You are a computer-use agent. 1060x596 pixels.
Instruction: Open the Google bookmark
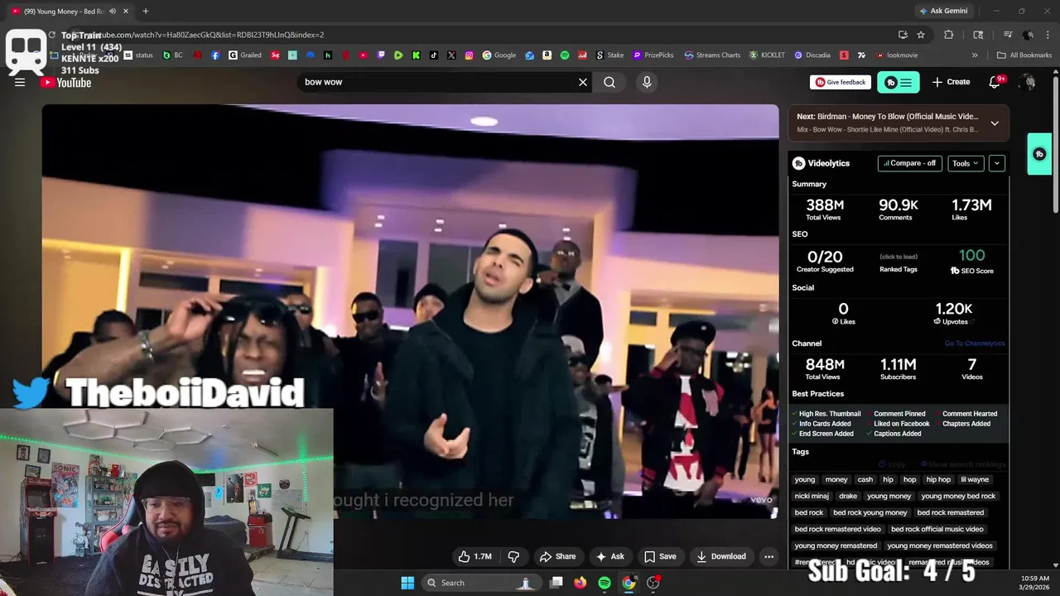click(499, 55)
